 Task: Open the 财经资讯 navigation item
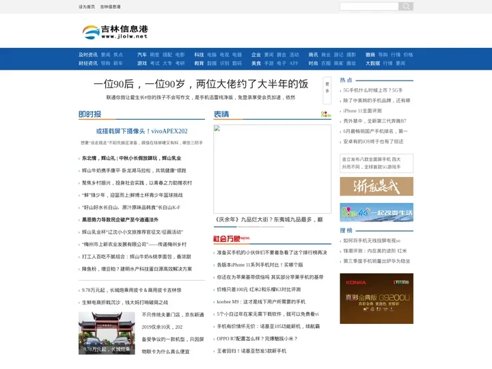pos(88,63)
